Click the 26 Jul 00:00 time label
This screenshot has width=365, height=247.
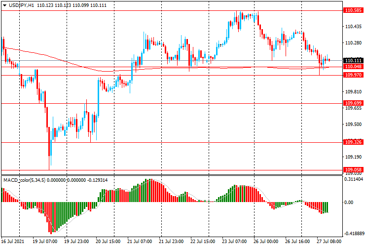pos(266,241)
